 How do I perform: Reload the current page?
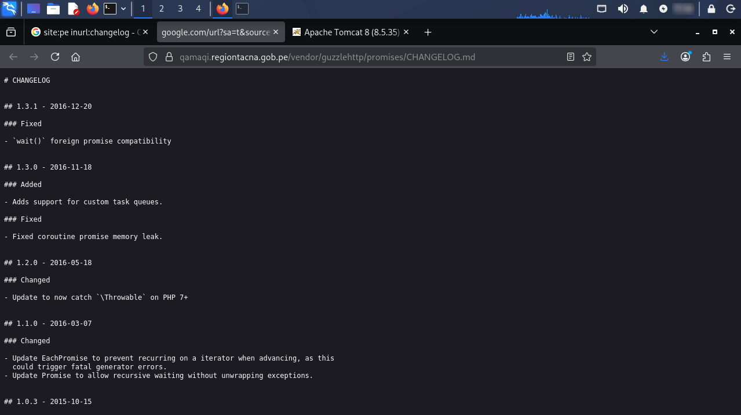click(x=55, y=57)
